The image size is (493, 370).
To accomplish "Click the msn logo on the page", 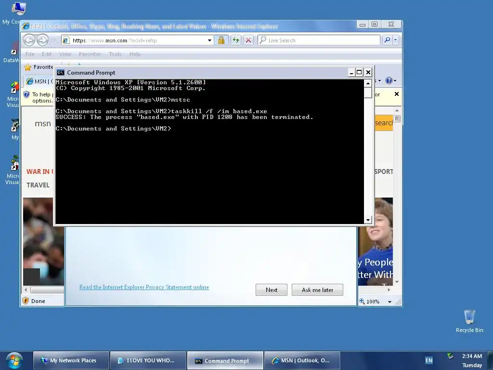I will (x=43, y=124).
